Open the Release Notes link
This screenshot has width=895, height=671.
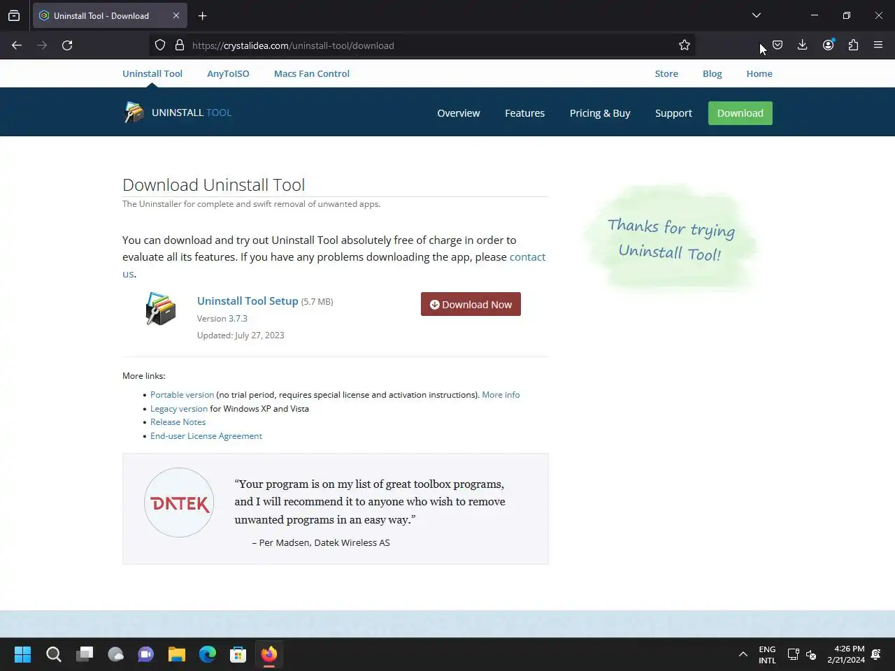point(178,422)
